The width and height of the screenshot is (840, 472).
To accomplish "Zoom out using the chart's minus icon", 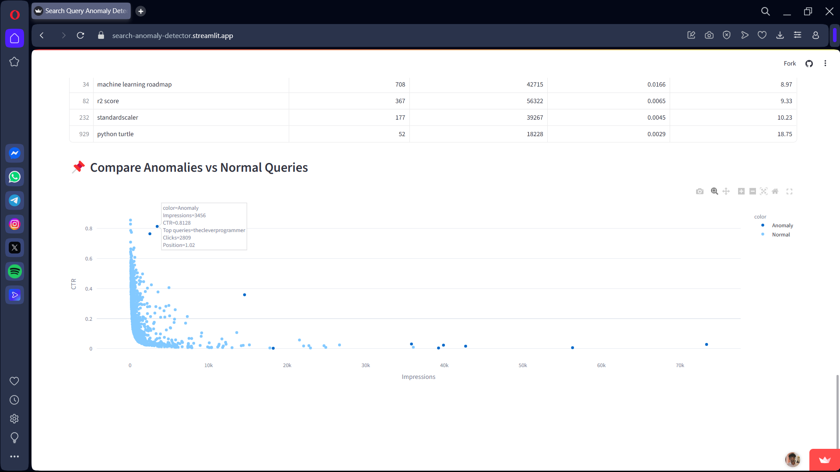I will click(x=752, y=191).
